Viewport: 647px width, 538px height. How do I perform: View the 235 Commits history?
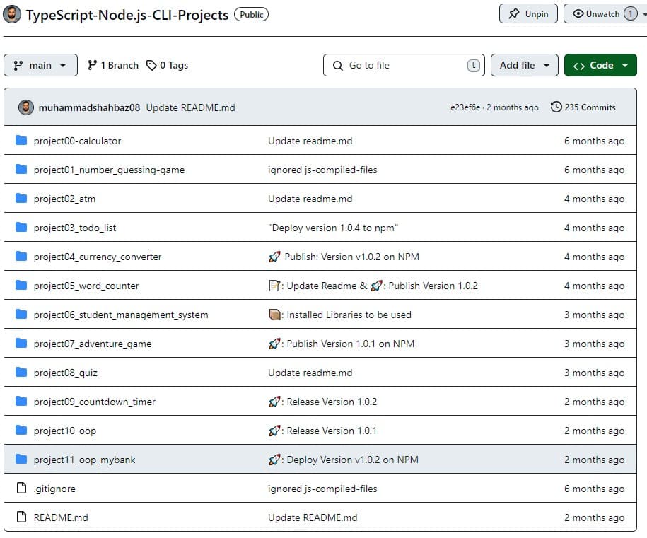[583, 107]
